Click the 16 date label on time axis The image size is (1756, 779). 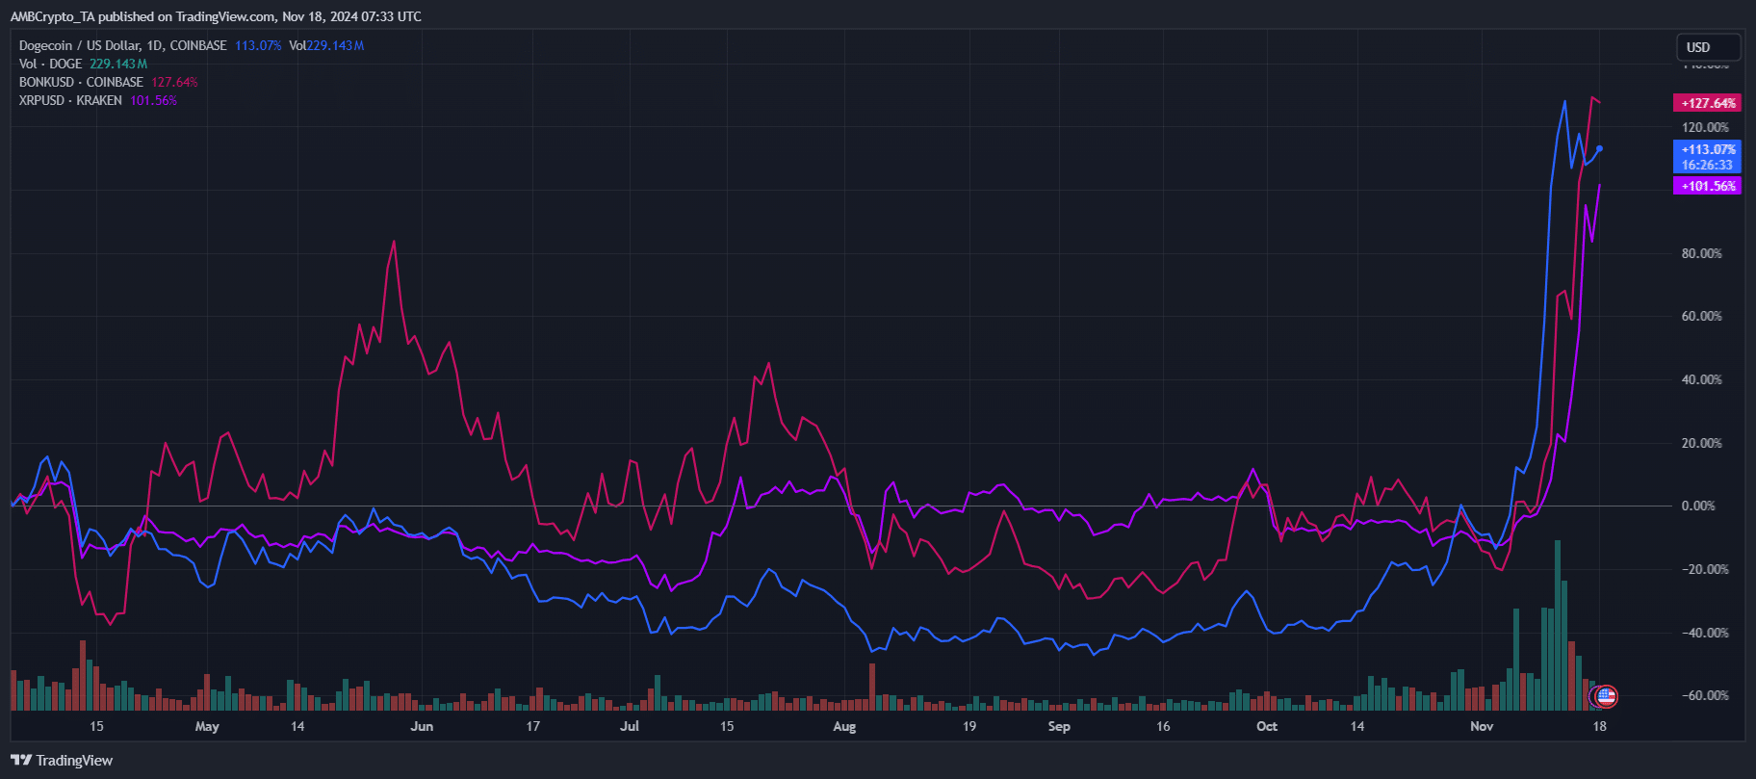click(1163, 726)
